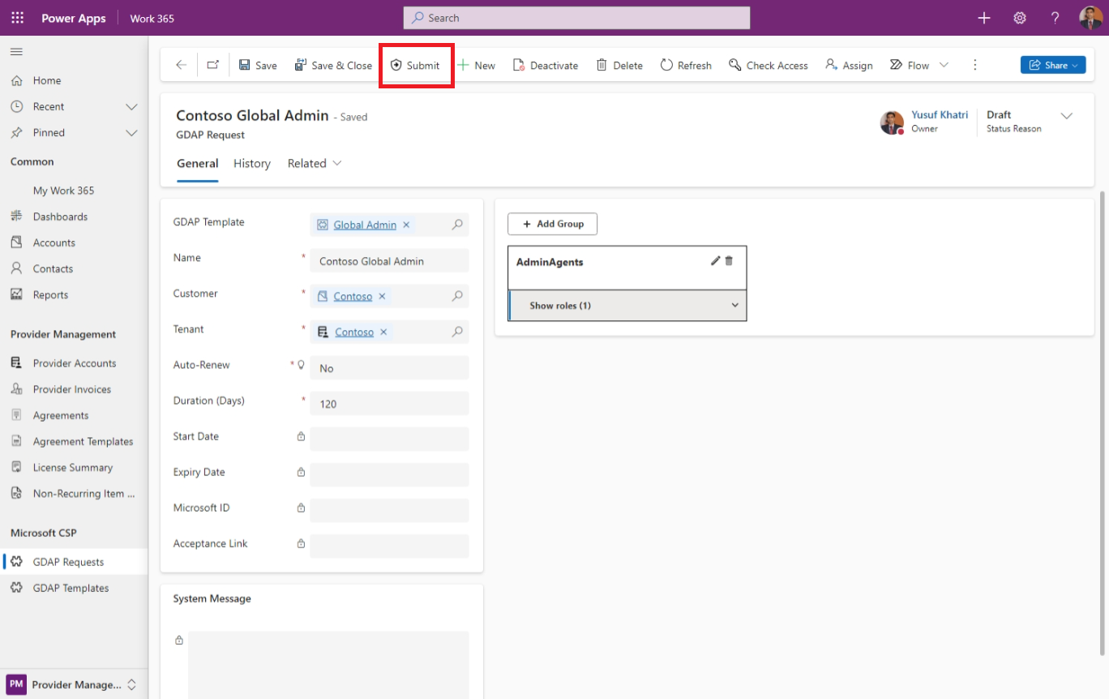Screen dimensions: 1109x699
Task: Click Save & Close
Action: pyautogui.click(x=333, y=65)
